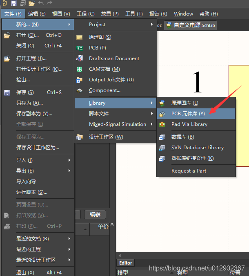Click the sort arrow column header left of 单价
This screenshot has width=249, height=276.
[82, 229]
